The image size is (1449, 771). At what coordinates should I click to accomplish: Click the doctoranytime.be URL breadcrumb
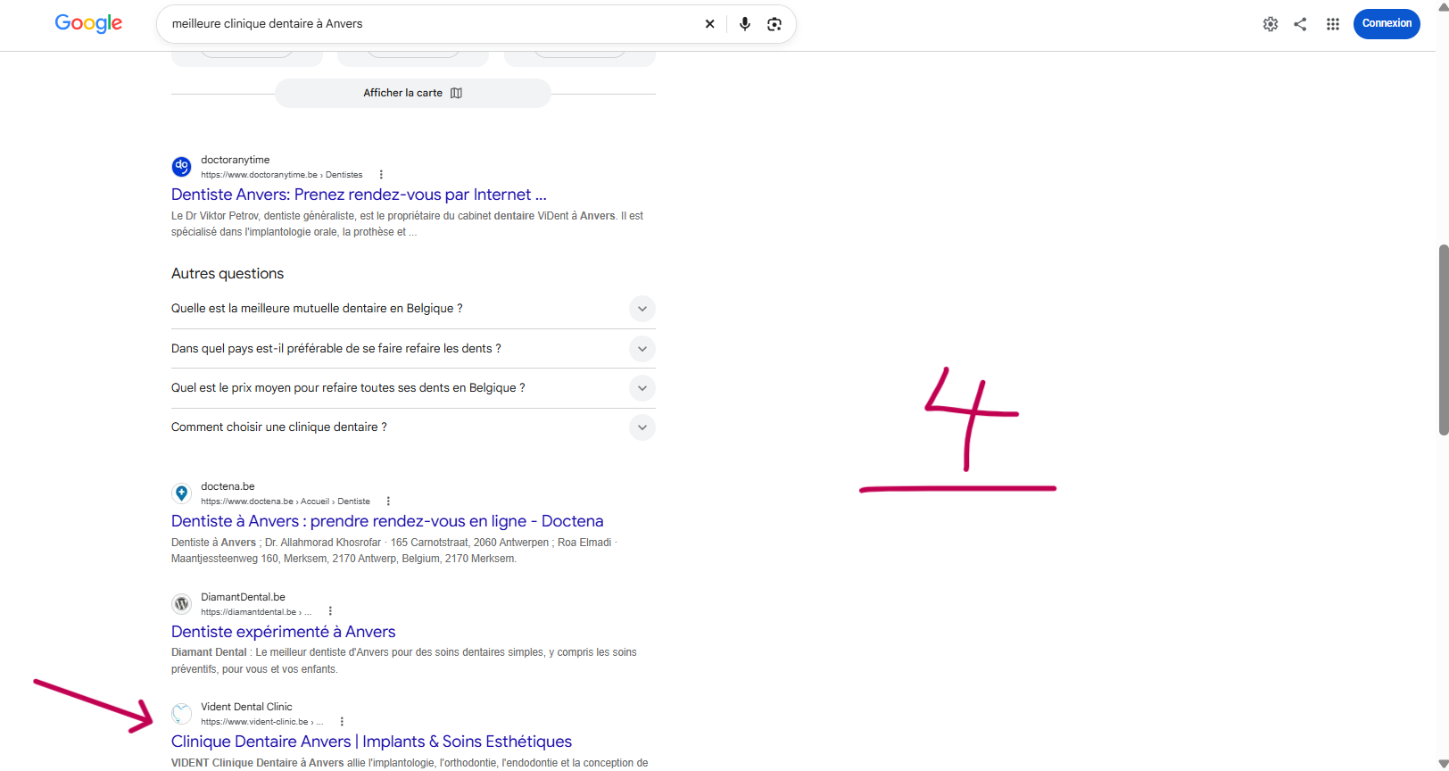click(282, 175)
